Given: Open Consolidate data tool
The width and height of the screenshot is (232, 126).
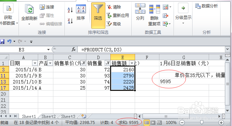Looking at the screenshot, I should pyautogui.click(x=165, y=16).
